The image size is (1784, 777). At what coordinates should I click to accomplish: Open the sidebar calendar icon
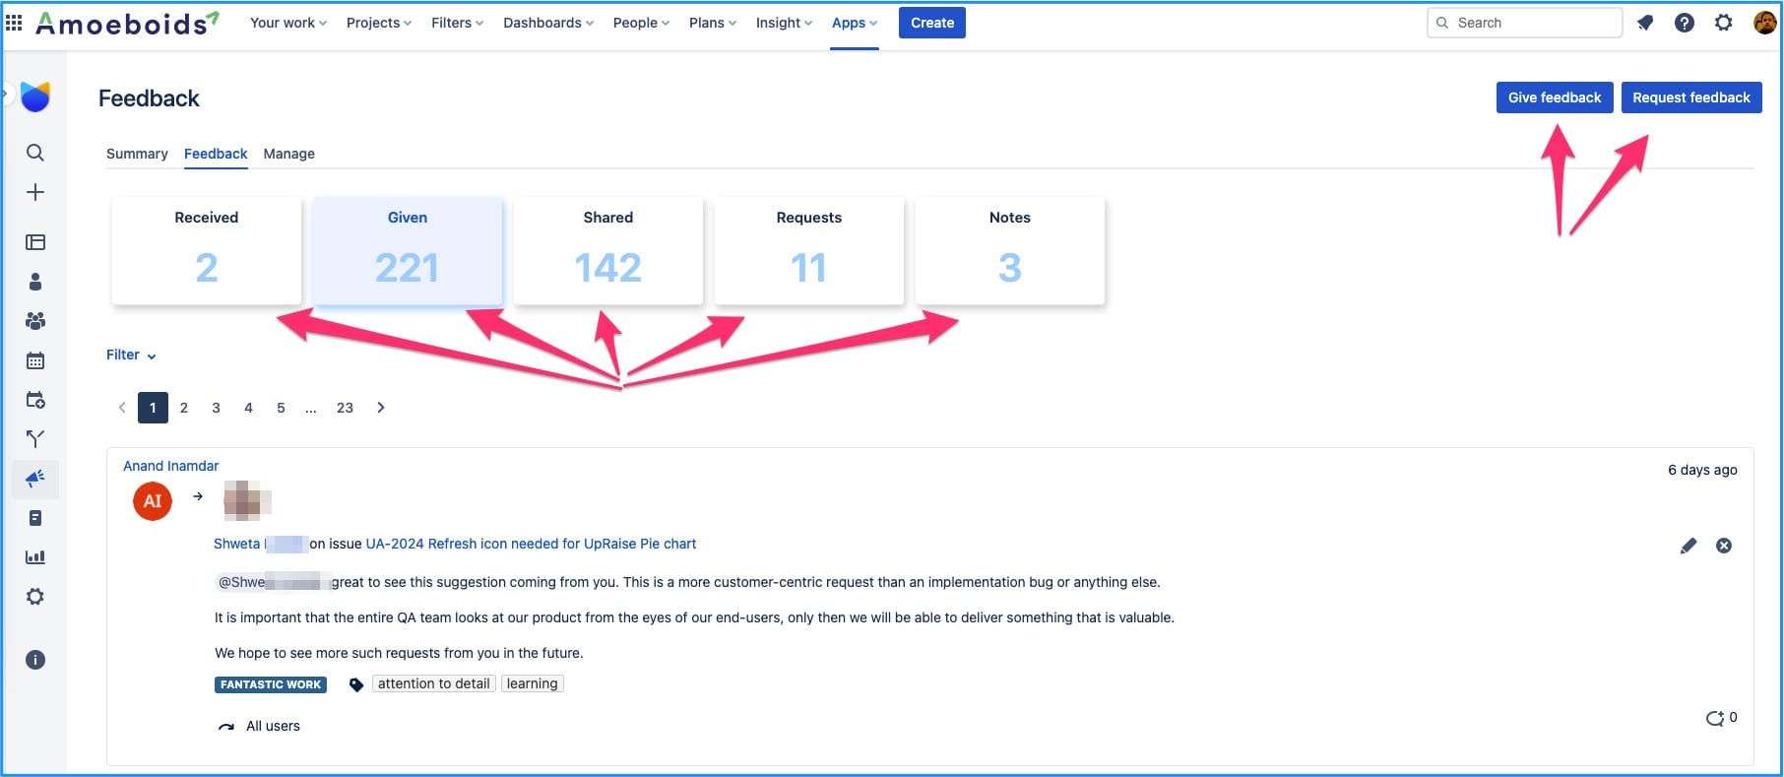coord(35,360)
